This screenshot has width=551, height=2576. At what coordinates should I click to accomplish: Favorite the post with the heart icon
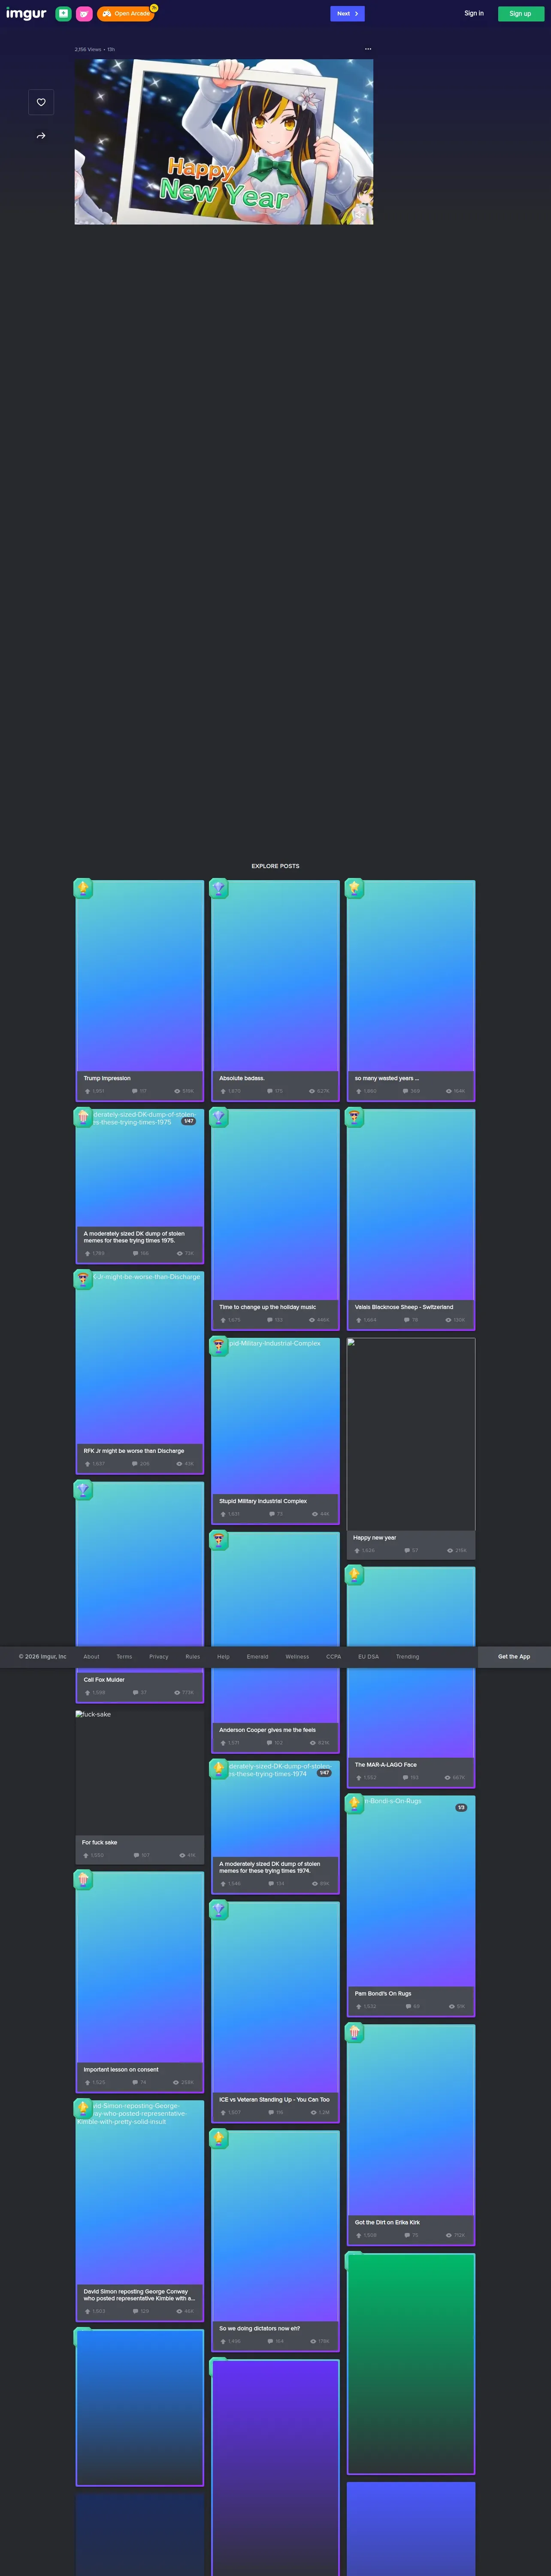pos(41,102)
